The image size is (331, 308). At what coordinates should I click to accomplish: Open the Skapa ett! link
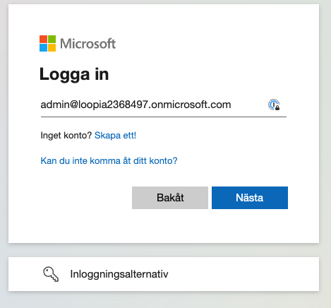pyautogui.click(x=115, y=136)
